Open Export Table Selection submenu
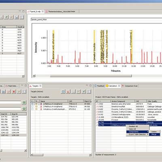Viewport: 162px width, 162px height. (x=137, y=134)
